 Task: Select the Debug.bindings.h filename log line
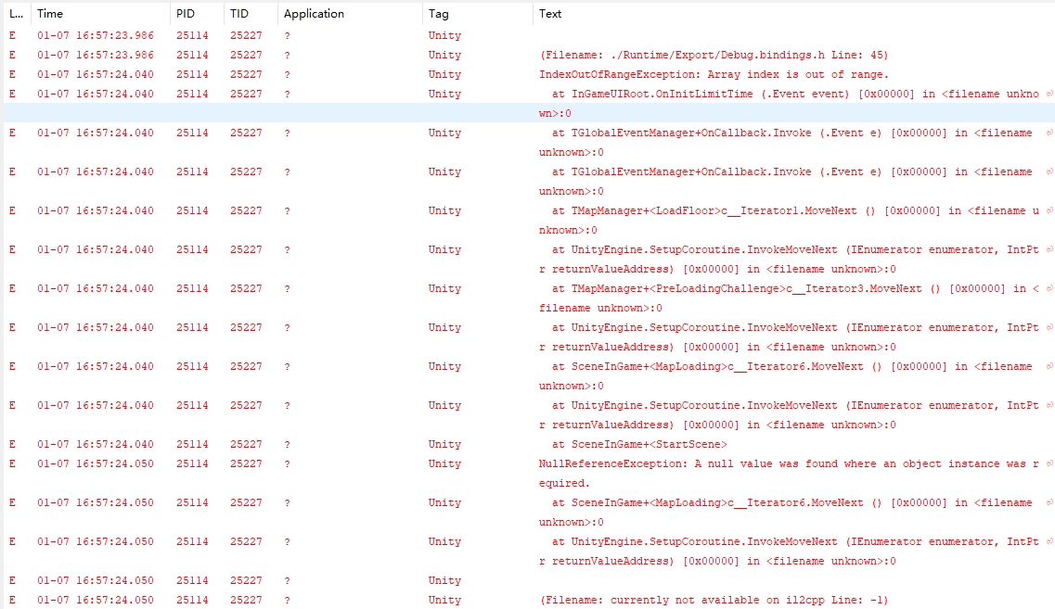coord(714,55)
